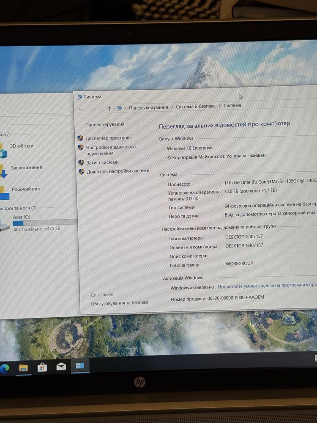Expand breadcrumb arrow after Панель керування
Image resolution: width=317 pixels, height=423 pixels.
(172, 107)
